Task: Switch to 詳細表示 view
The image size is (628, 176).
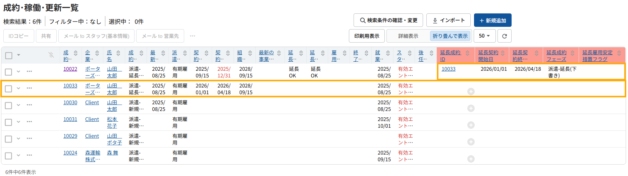Action: pyautogui.click(x=408, y=36)
